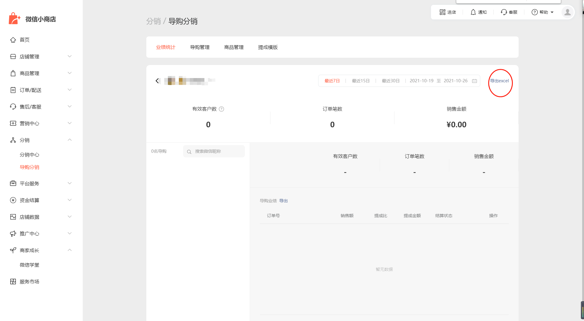Screen dimensions: 584x321
Task: Open the calendar date picker icon
Action: click(x=474, y=81)
